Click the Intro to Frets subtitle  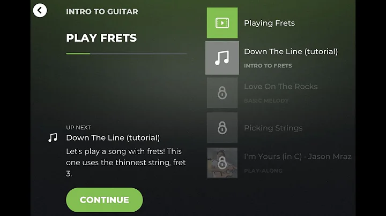(x=268, y=66)
